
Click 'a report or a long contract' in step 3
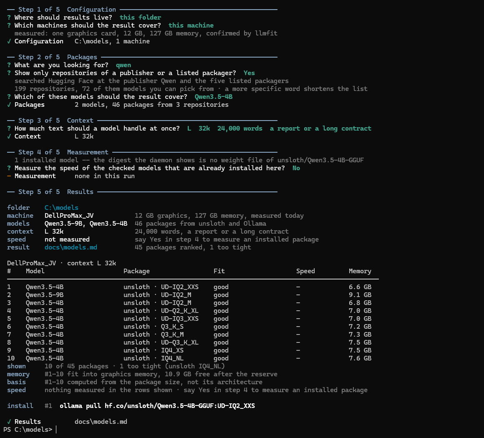320,128
